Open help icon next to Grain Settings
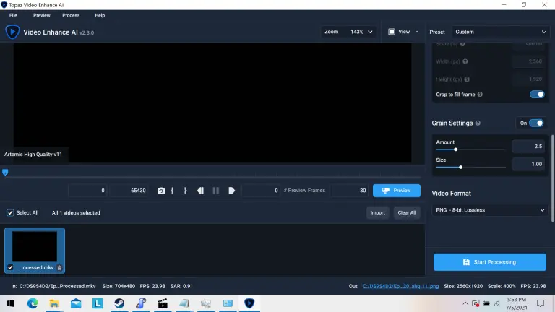 (x=478, y=123)
